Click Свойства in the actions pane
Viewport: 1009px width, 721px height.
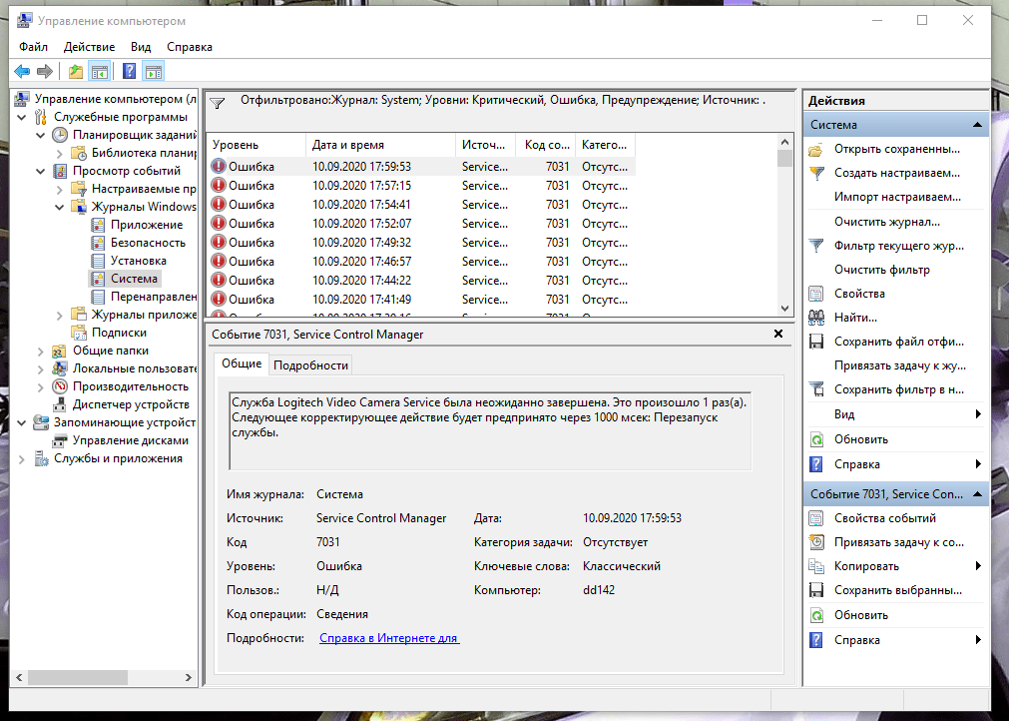coord(859,294)
